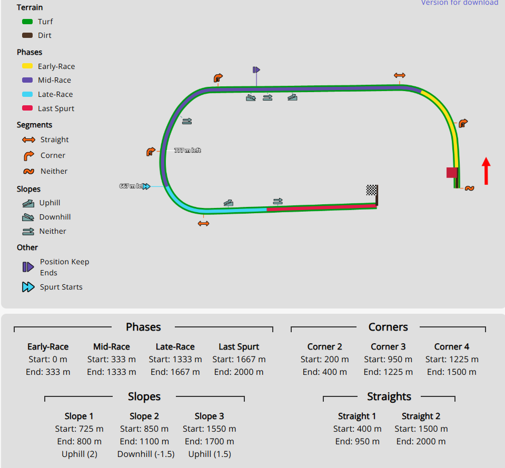This screenshot has height=468, width=505.
Task: Click the Straight 1 column header
Action: click(357, 416)
